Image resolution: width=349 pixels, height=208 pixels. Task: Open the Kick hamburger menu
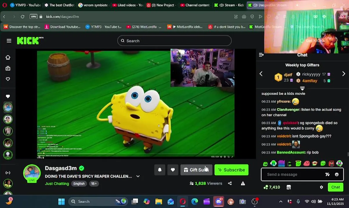(x=9, y=41)
